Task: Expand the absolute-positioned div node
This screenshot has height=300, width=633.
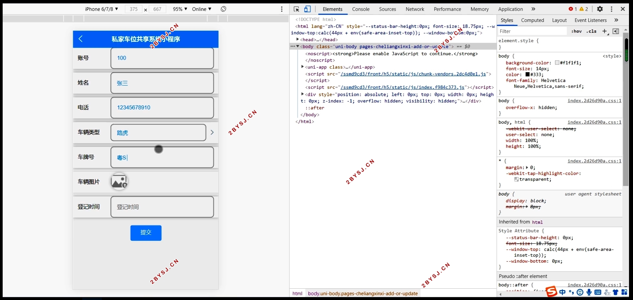Action: point(302,94)
